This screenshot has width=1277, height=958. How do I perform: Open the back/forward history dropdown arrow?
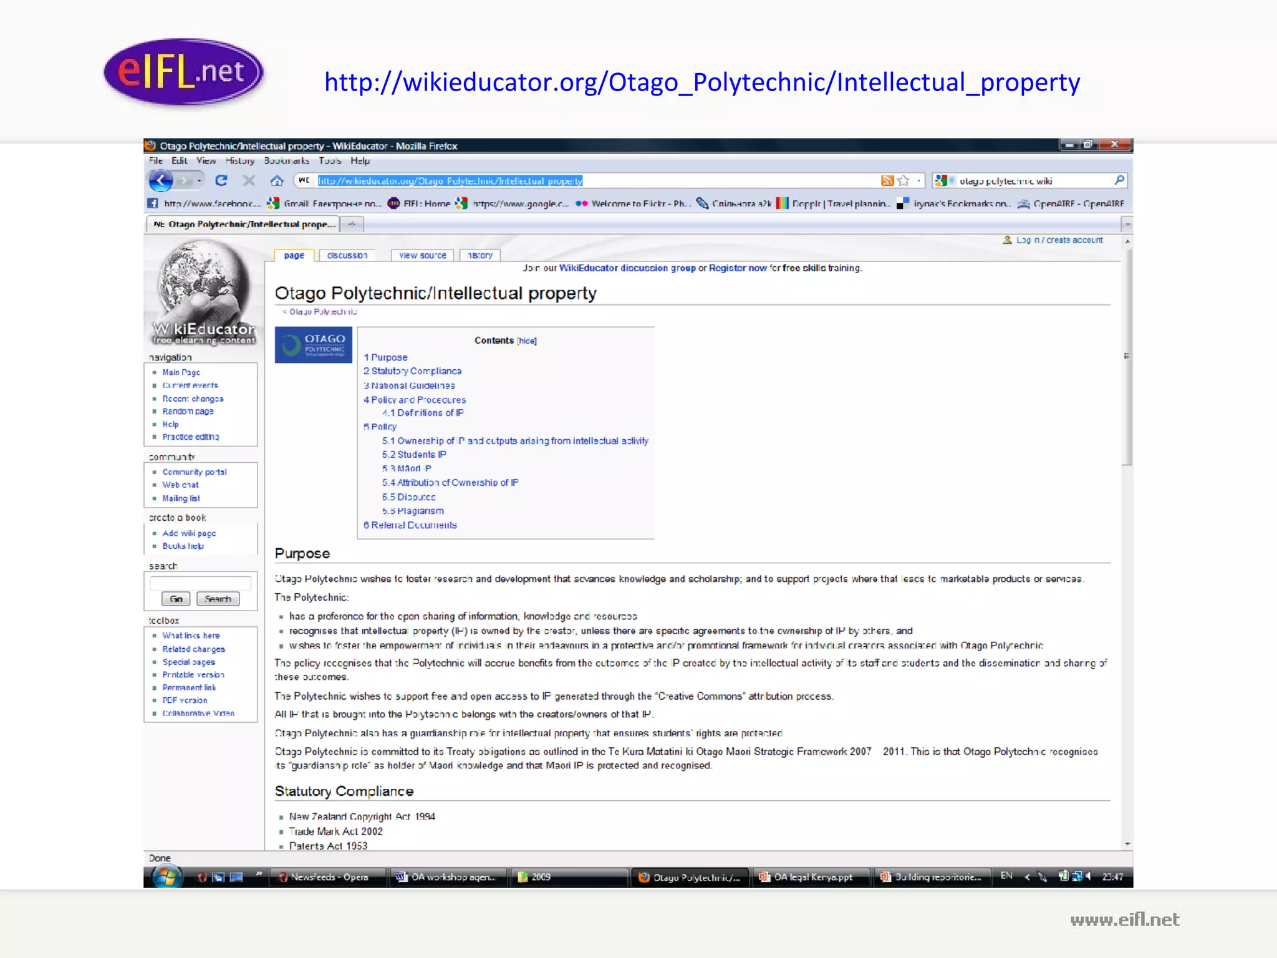200,181
